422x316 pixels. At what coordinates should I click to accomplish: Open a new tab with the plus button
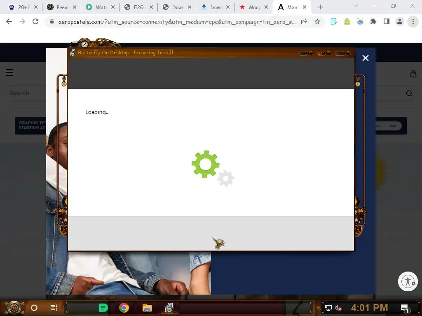click(x=320, y=7)
